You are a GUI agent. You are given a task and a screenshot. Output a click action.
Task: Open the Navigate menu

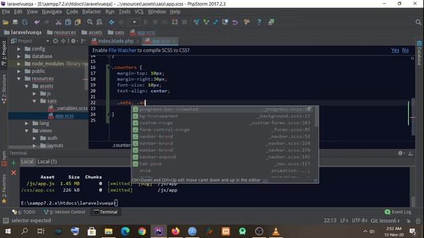tap(52, 12)
